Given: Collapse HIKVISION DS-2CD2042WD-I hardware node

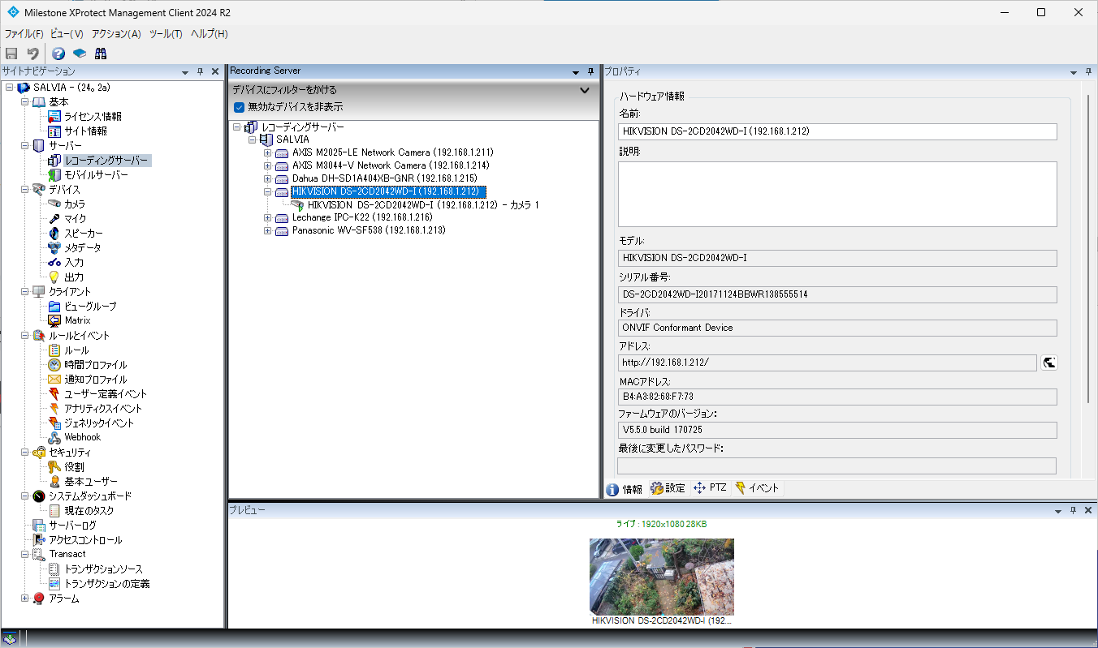Looking at the screenshot, I should [x=268, y=191].
